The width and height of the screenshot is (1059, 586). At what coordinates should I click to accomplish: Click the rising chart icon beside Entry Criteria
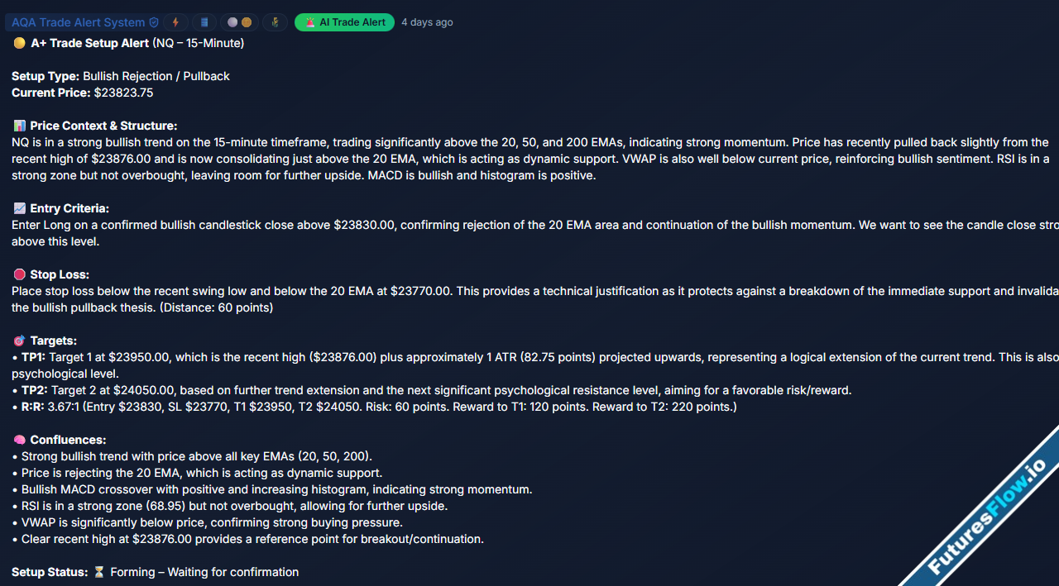[19, 208]
